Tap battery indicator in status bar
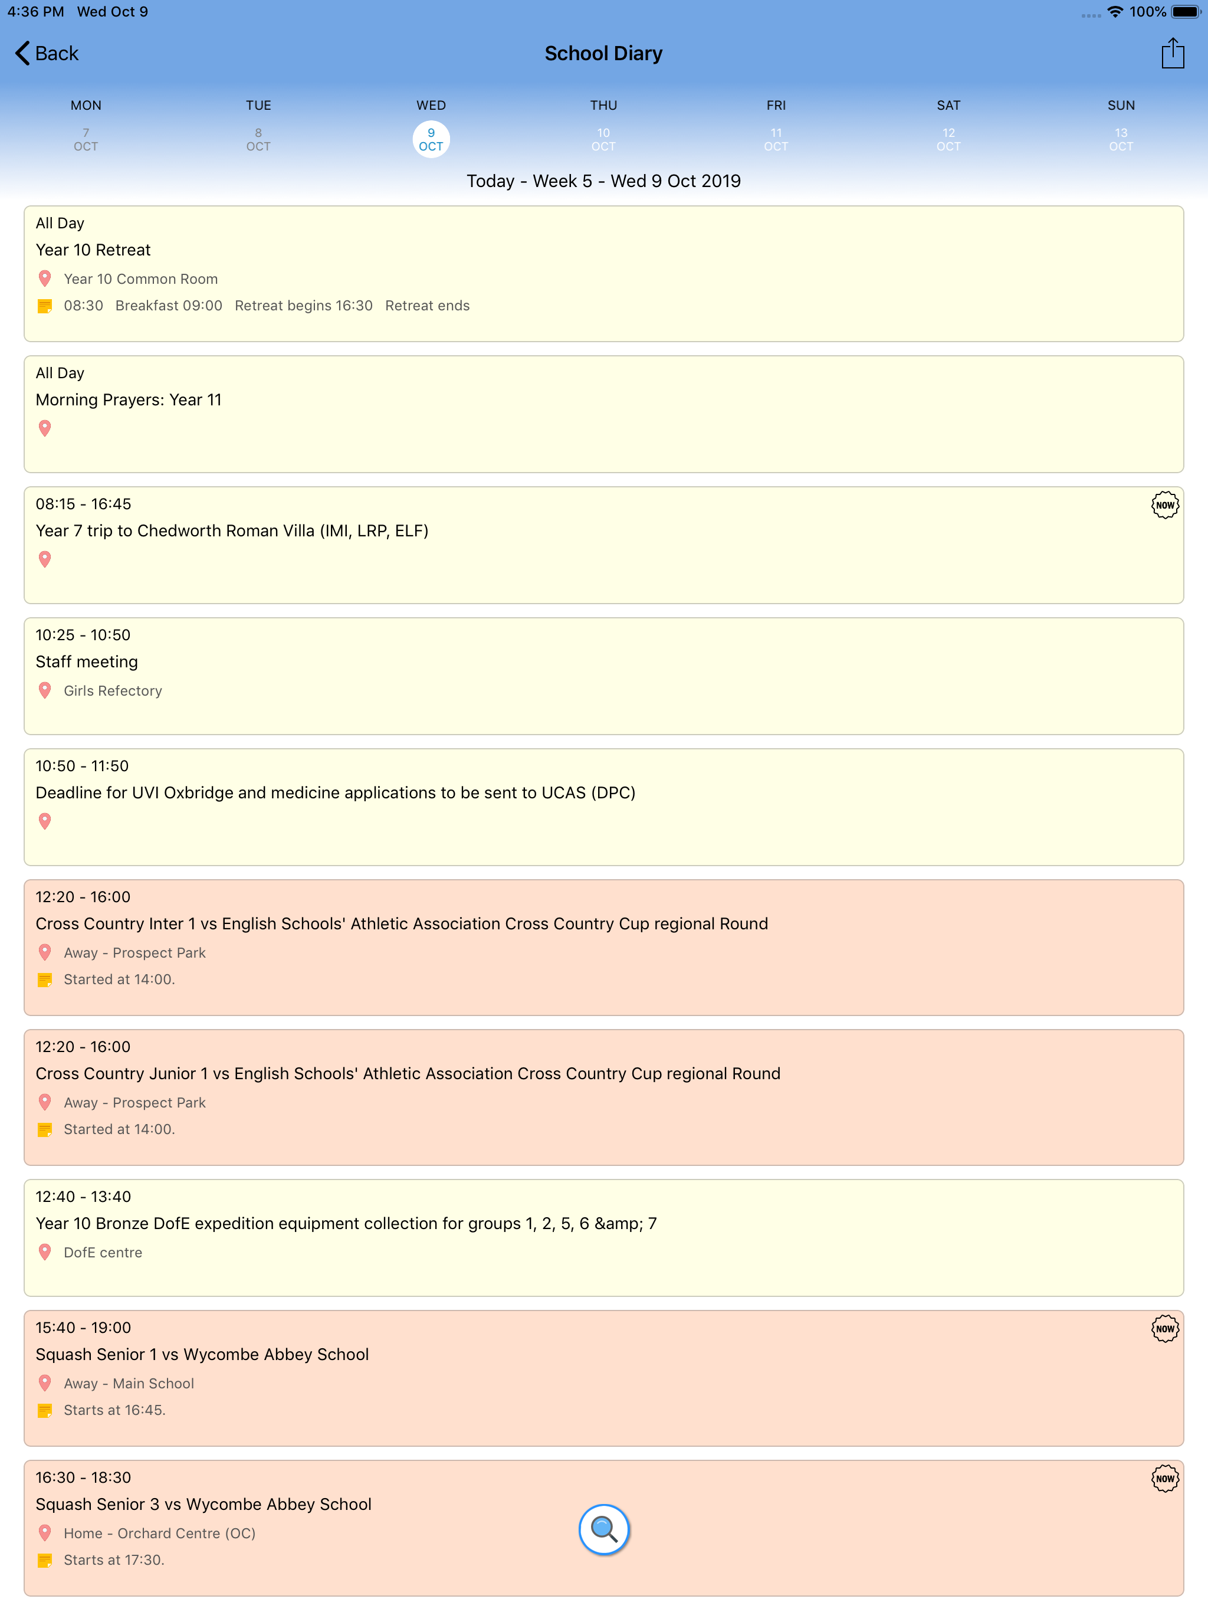This screenshot has height=1612, width=1208. [x=1186, y=12]
